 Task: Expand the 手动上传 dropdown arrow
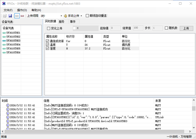click(81, 16)
